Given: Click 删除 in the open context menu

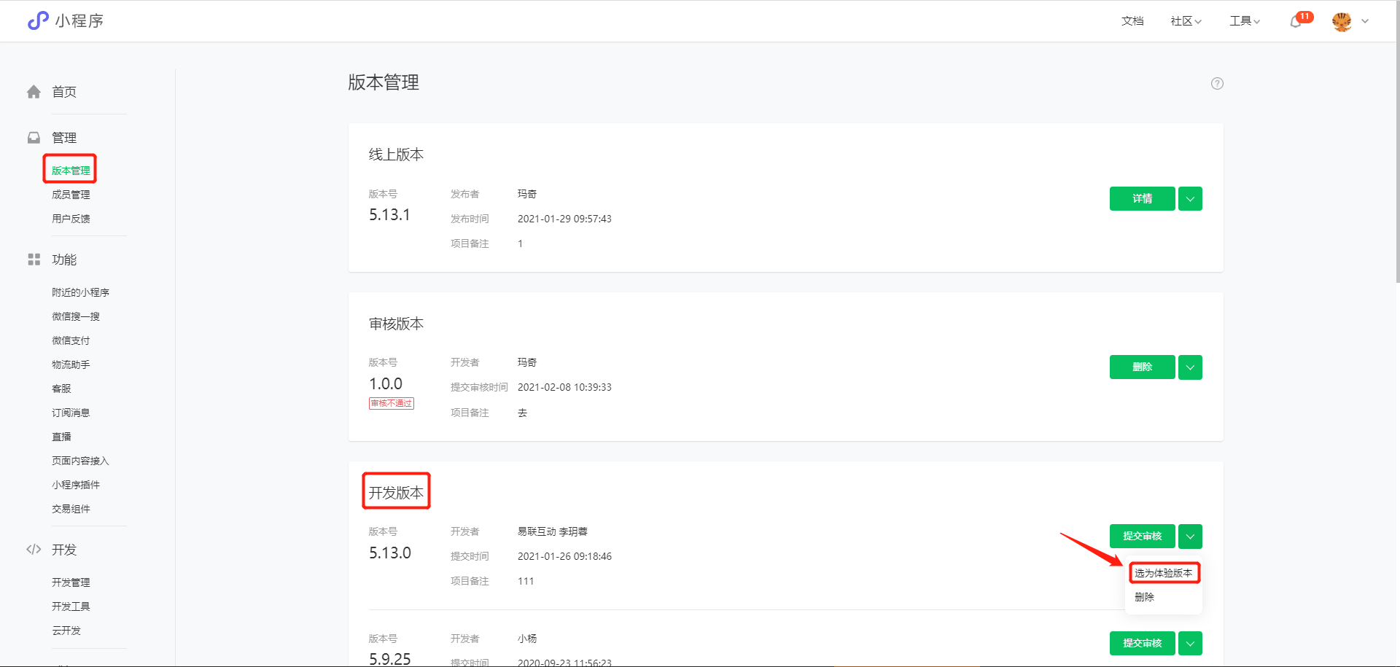Looking at the screenshot, I should (1146, 596).
